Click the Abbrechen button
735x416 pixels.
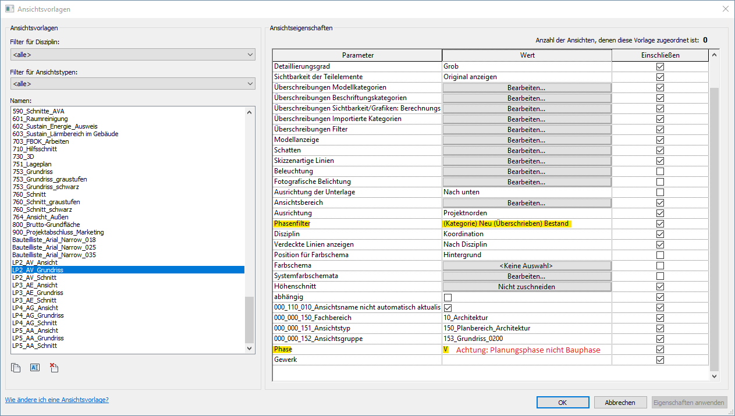pyautogui.click(x=619, y=403)
